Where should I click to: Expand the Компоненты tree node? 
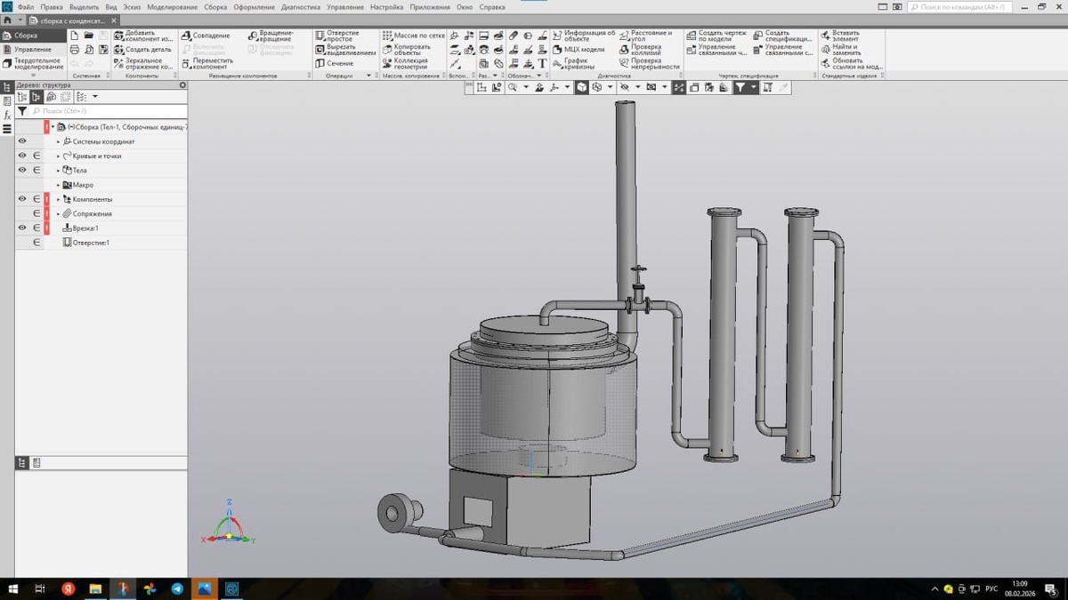[59, 199]
